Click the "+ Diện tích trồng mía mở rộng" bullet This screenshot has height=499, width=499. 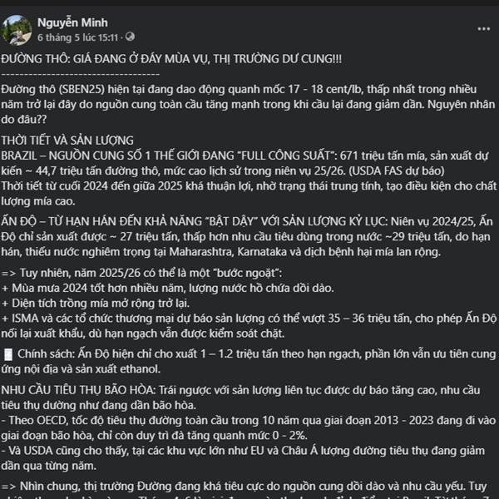point(96,304)
